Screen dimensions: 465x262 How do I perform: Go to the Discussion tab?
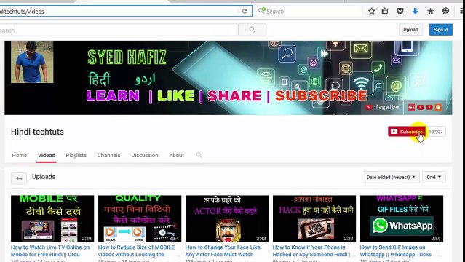click(145, 155)
